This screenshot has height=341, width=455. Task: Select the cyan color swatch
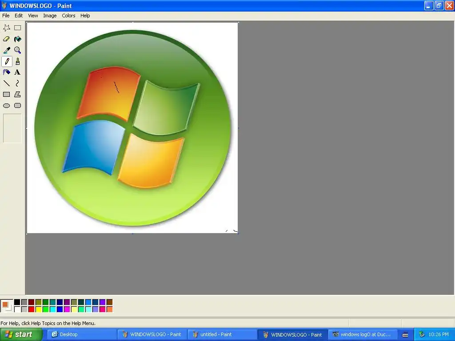52,309
